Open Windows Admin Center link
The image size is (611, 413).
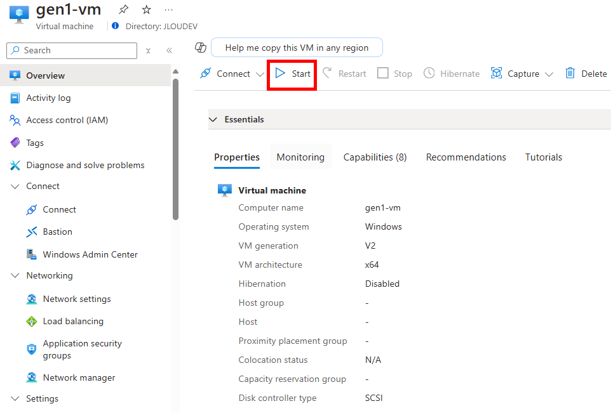(x=90, y=254)
